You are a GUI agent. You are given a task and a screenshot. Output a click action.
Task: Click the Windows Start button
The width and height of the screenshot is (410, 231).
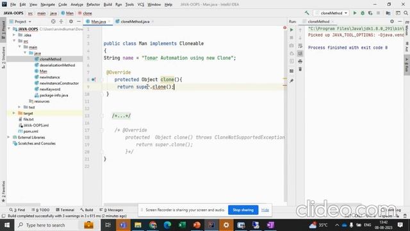coord(7,225)
